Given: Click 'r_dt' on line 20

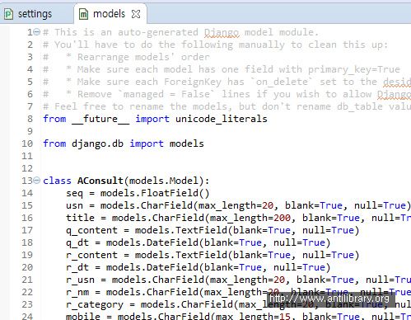Looking at the screenshot, I should click(77, 267).
